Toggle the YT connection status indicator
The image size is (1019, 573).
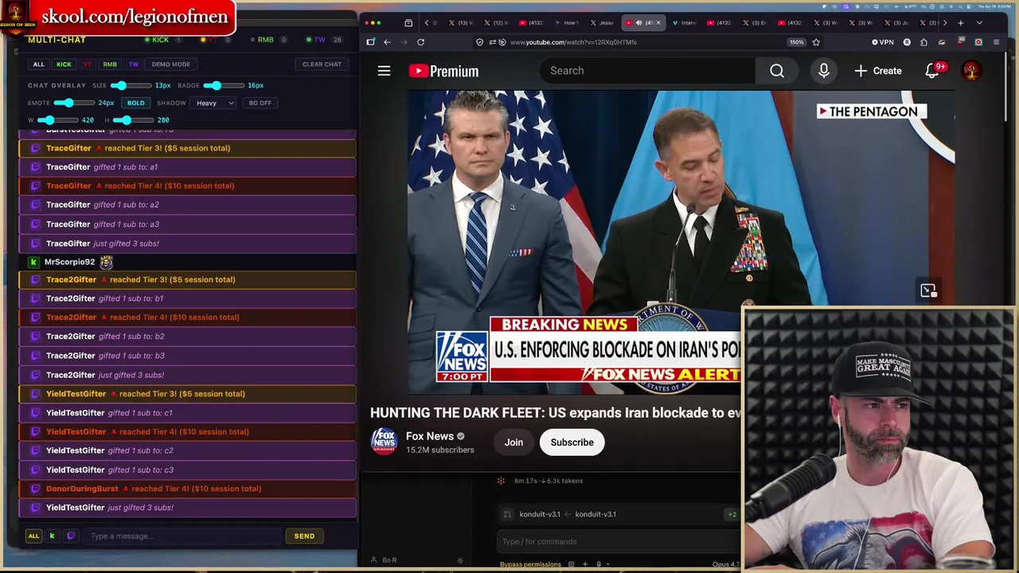click(x=215, y=40)
